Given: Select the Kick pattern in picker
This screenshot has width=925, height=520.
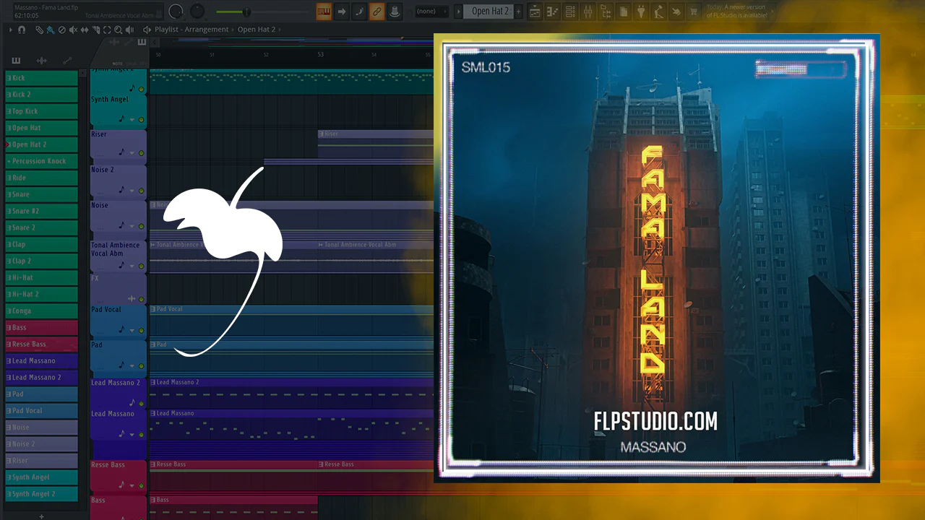Looking at the screenshot, I should pyautogui.click(x=41, y=78).
